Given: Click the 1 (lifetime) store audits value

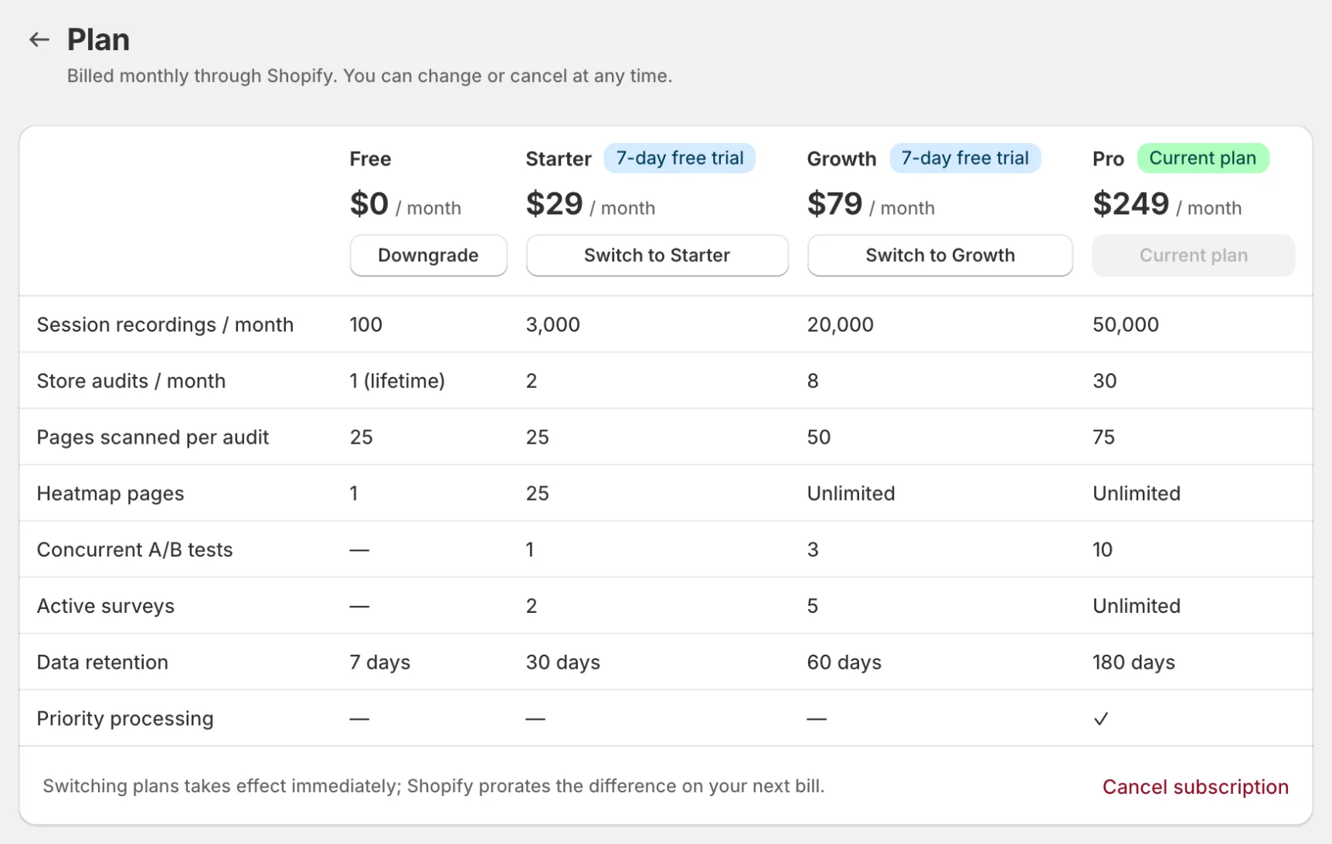Looking at the screenshot, I should [397, 381].
